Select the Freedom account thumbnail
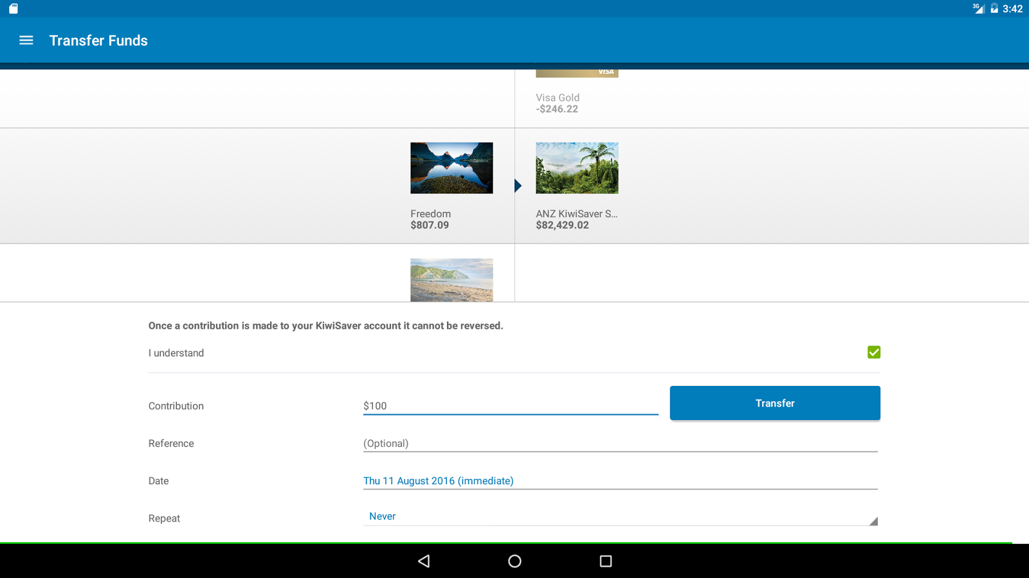 pos(451,168)
